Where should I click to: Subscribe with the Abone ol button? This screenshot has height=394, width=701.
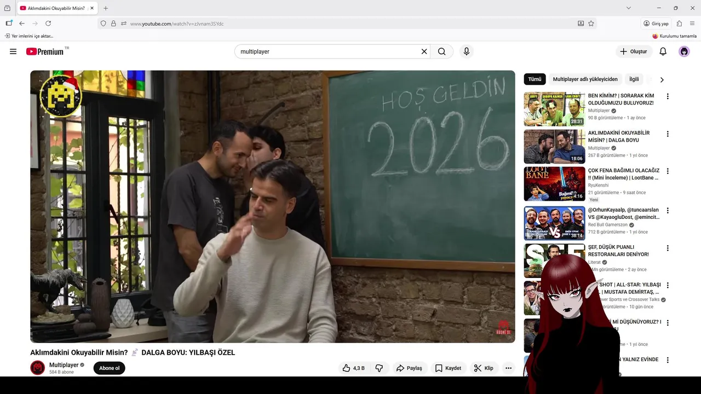110,368
